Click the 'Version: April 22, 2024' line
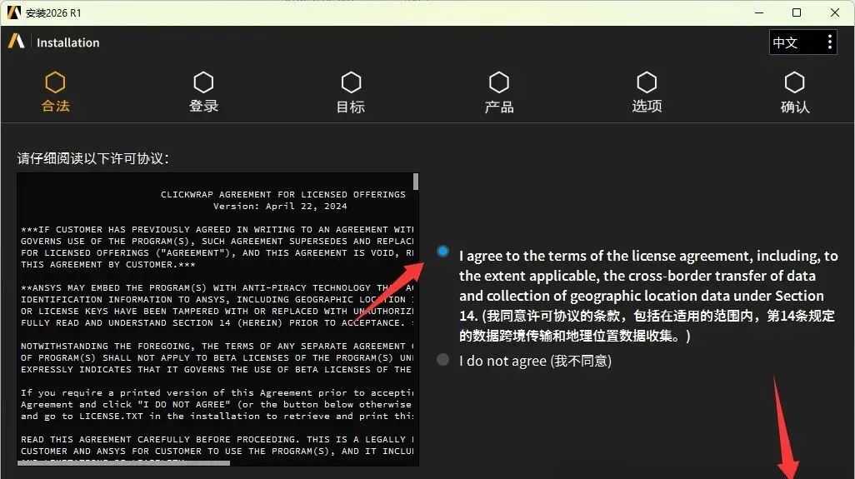Screen dimensions: 855x479 (280, 206)
